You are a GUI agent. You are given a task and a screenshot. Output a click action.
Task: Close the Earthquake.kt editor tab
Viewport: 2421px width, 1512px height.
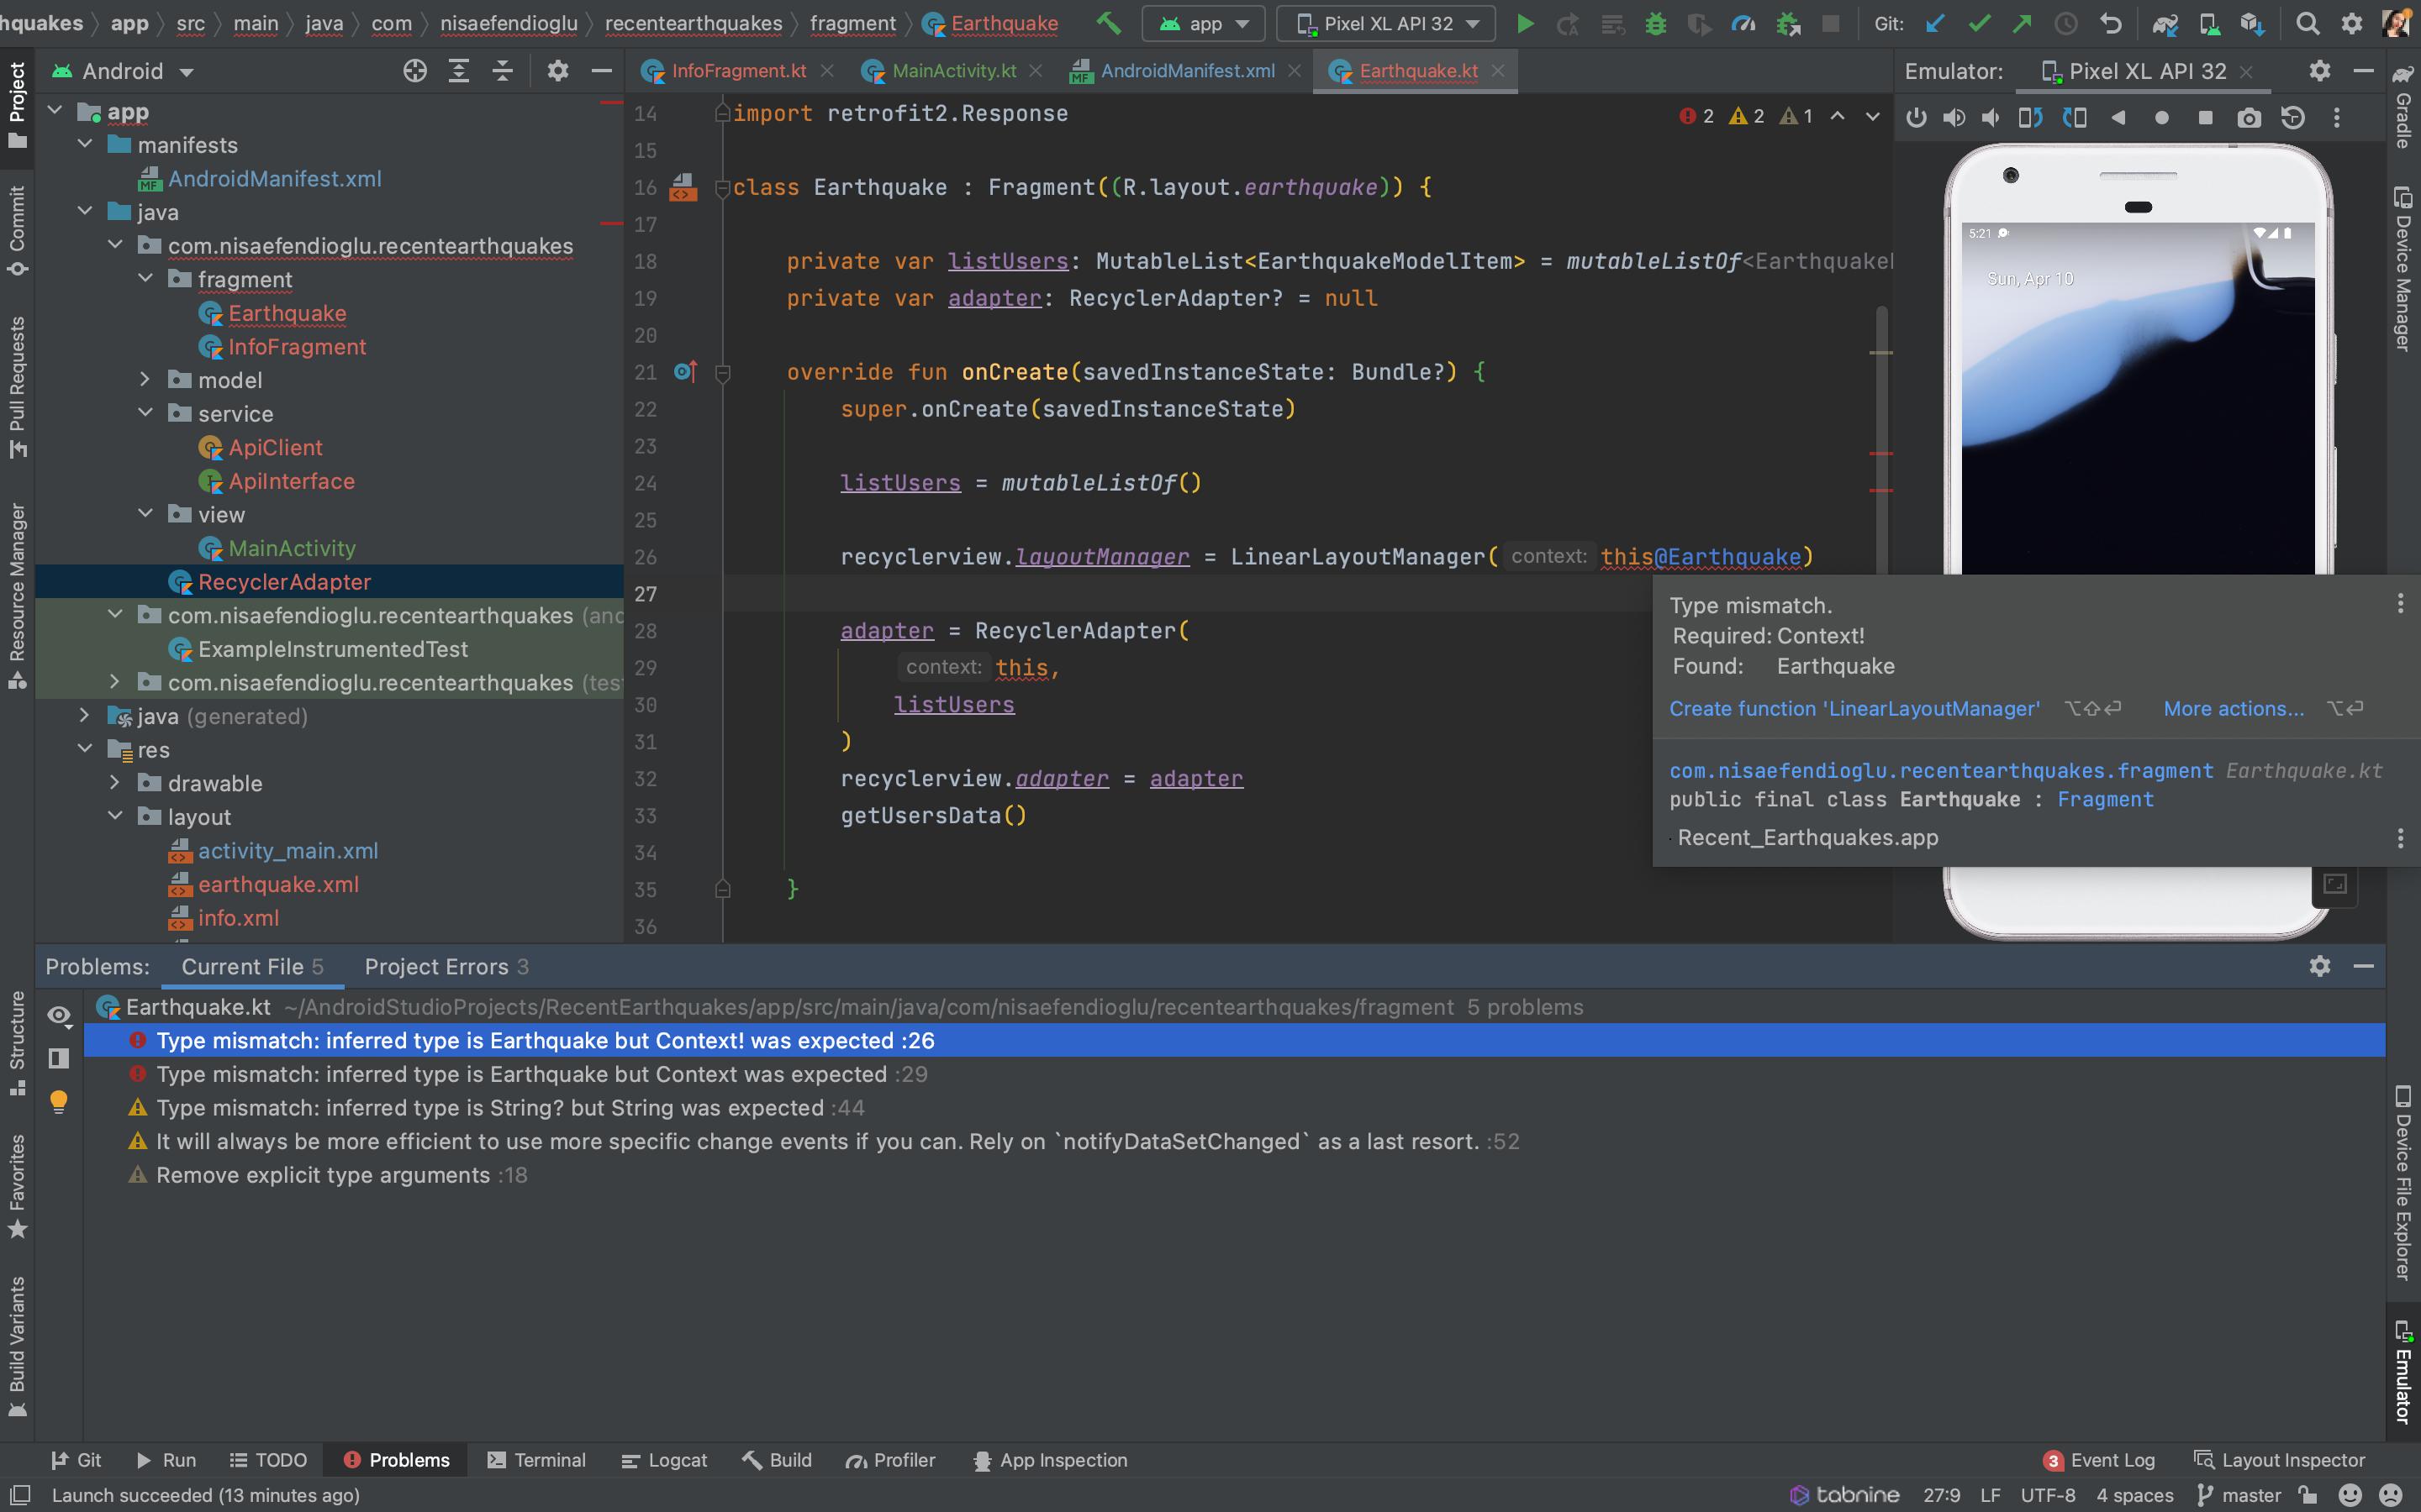click(x=1498, y=71)
